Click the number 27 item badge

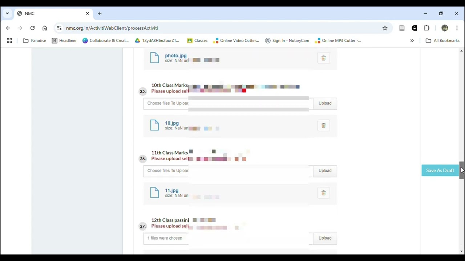(x=143, y=226)
